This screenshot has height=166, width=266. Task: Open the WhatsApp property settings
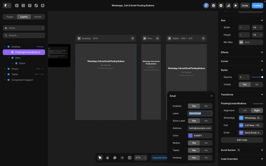coord(251,118)
